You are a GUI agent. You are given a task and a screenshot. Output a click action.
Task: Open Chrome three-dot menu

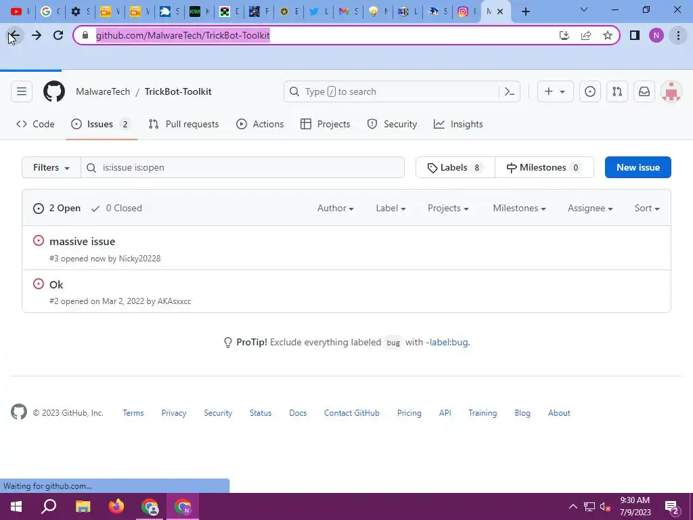pyautogui.click(x=678, y=35)
